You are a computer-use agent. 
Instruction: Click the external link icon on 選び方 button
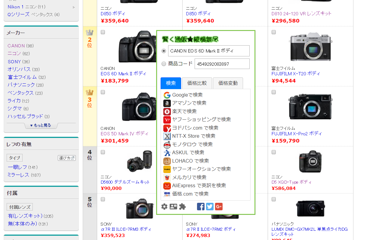point(73,158)
